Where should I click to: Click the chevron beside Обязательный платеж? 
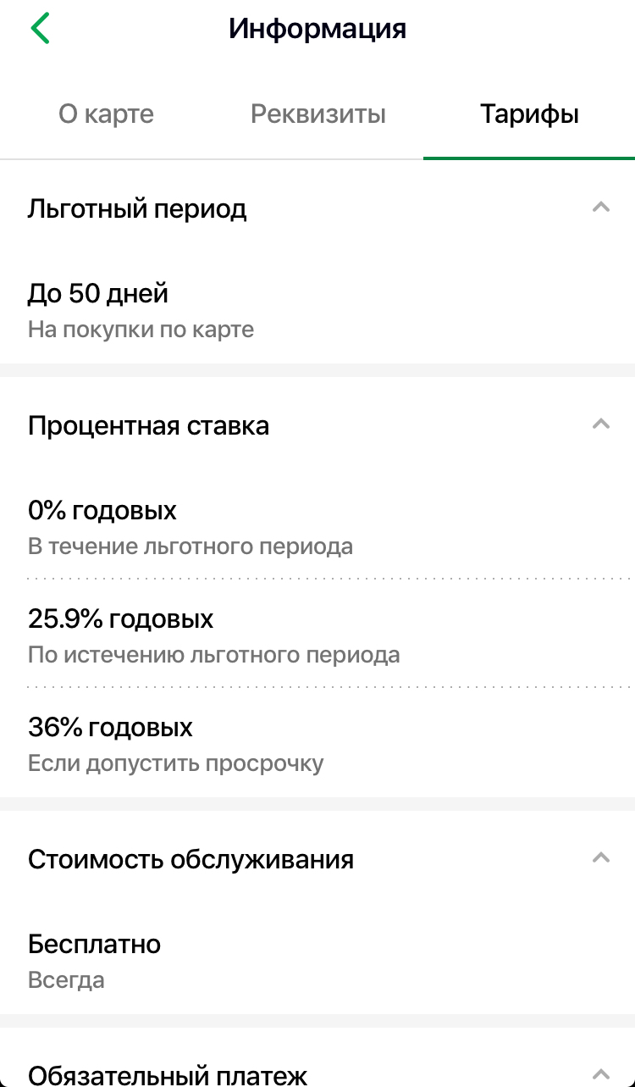pyautogui.click(x=601, y=1072)
